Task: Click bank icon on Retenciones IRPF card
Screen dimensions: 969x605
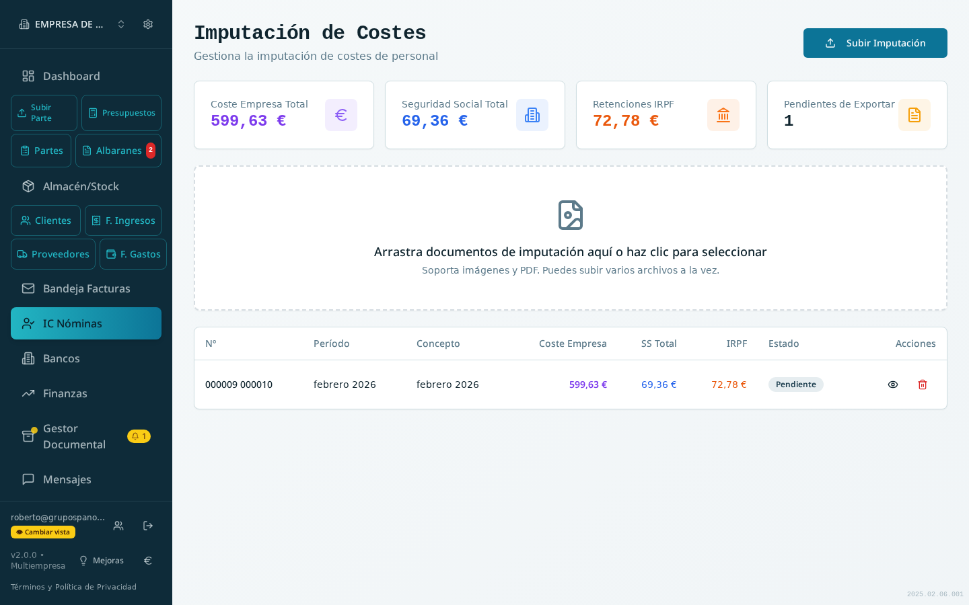Action: pyautogui.click(x=723, y=115)
